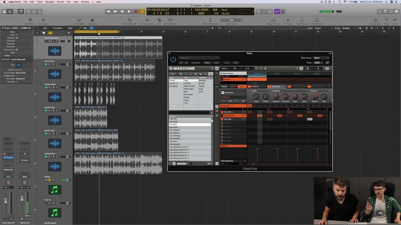Solo the chord stabs track

50,87
